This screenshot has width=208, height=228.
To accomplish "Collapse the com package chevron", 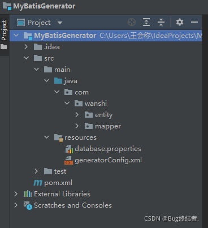I will click(57, 92).
